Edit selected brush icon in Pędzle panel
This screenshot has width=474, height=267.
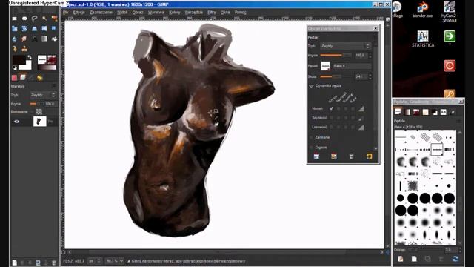click(401, 259)
